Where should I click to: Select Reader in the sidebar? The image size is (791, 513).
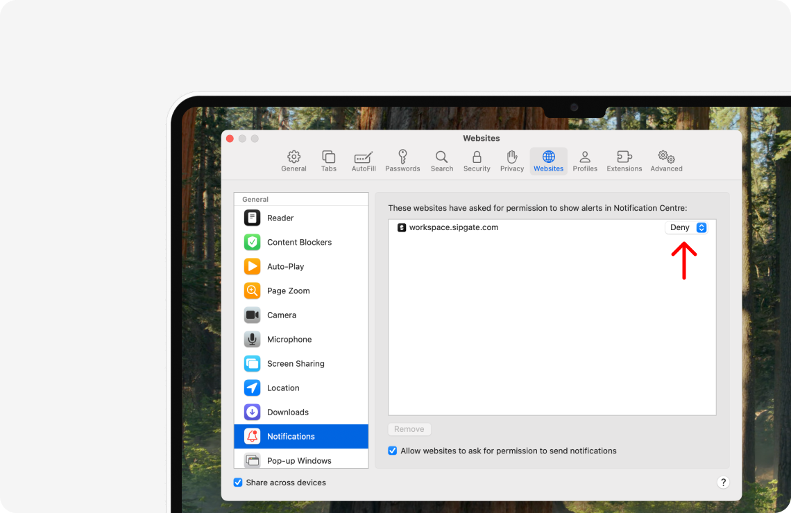pos(301,218)
